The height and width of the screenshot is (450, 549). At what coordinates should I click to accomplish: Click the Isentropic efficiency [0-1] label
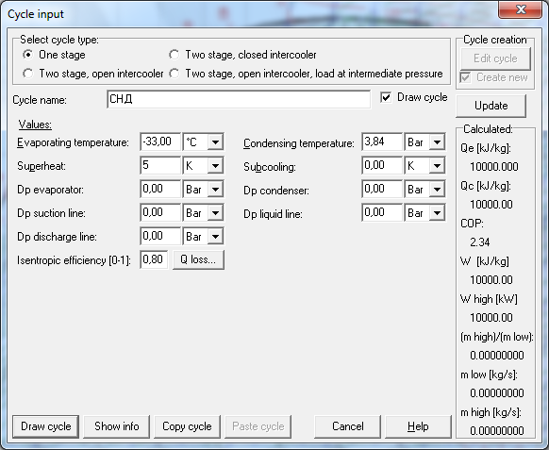click(74, 260)
